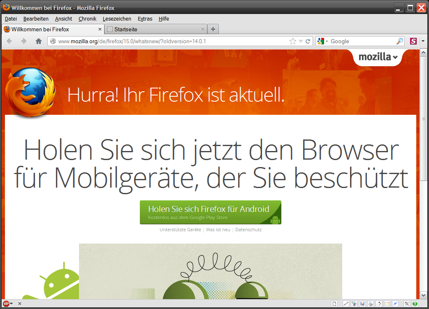Screen dimensions: 429x309
Task: Click the large Firefox logo on the page
Action: [30, 92]
